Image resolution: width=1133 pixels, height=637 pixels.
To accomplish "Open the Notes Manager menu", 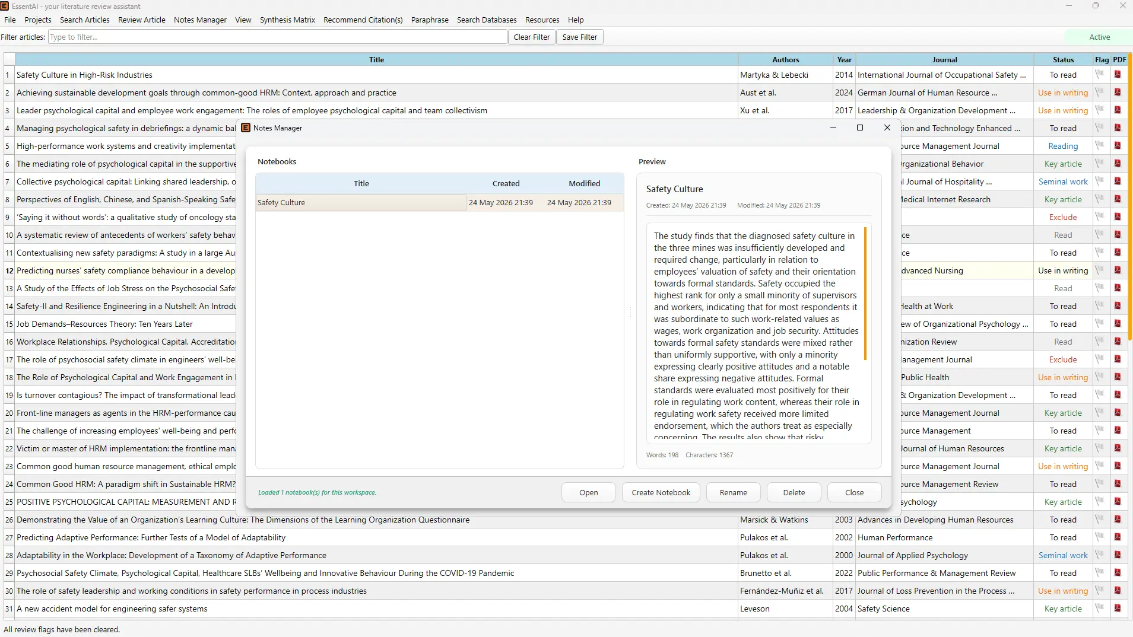I will coord(200,20).
